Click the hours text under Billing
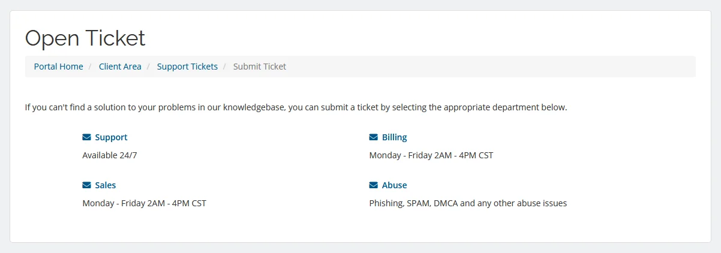The height and width of the screenshot is (253, 721). click(431, 155)
